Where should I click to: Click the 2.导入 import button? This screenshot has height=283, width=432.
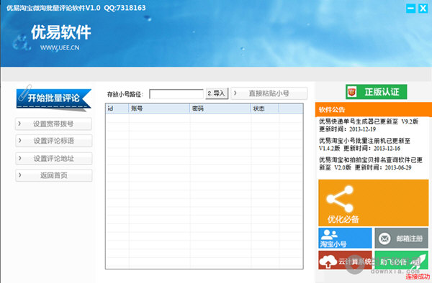(217, 93)
